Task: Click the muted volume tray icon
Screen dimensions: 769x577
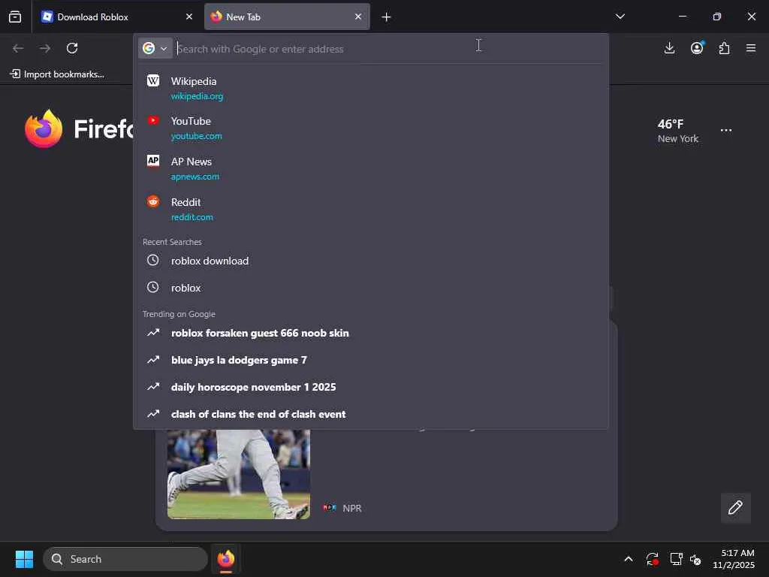Action: [x=695, y=559]
